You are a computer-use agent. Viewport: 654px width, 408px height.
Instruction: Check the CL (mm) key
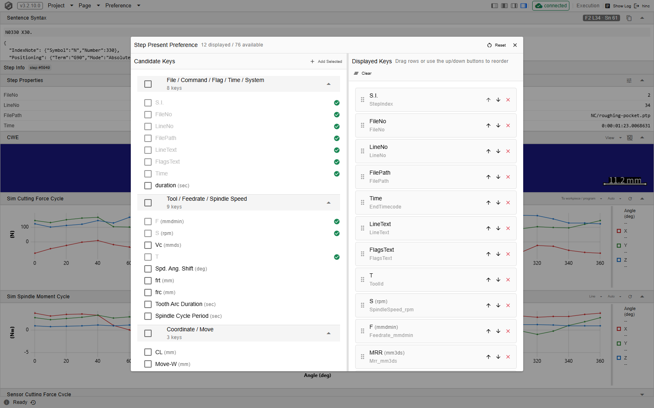point(148,352)
